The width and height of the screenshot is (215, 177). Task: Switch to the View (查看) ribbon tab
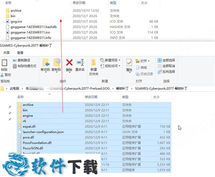[x=20, y=53]
